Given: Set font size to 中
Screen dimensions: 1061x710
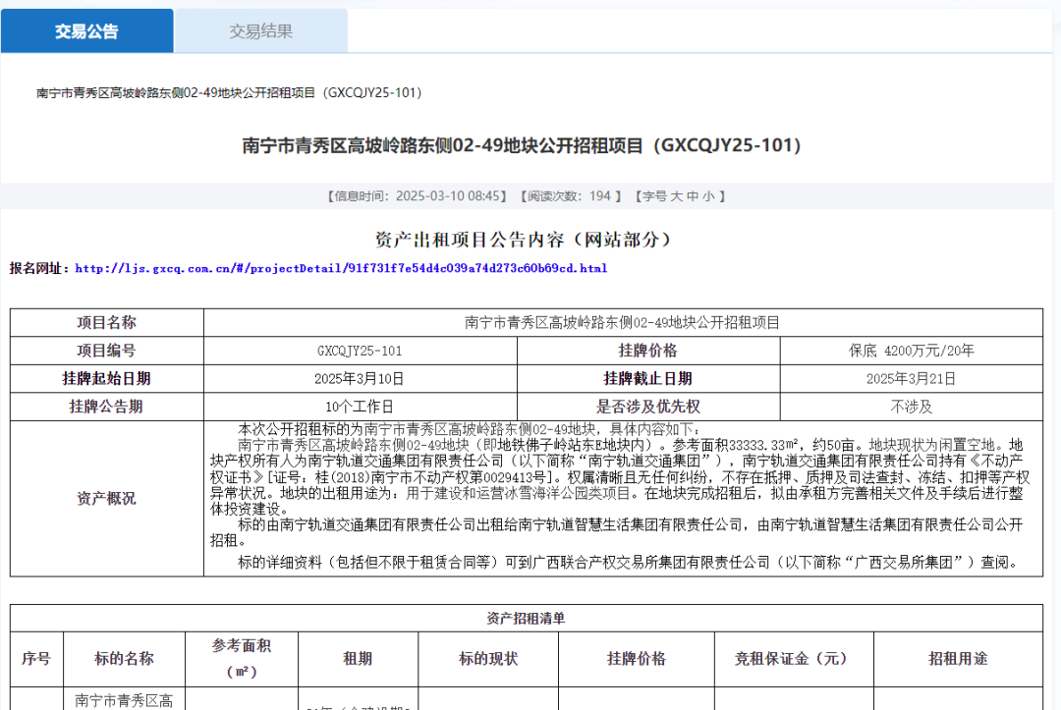Looking at the screenshot, I should pyautogui.click(x=693, y=196).
